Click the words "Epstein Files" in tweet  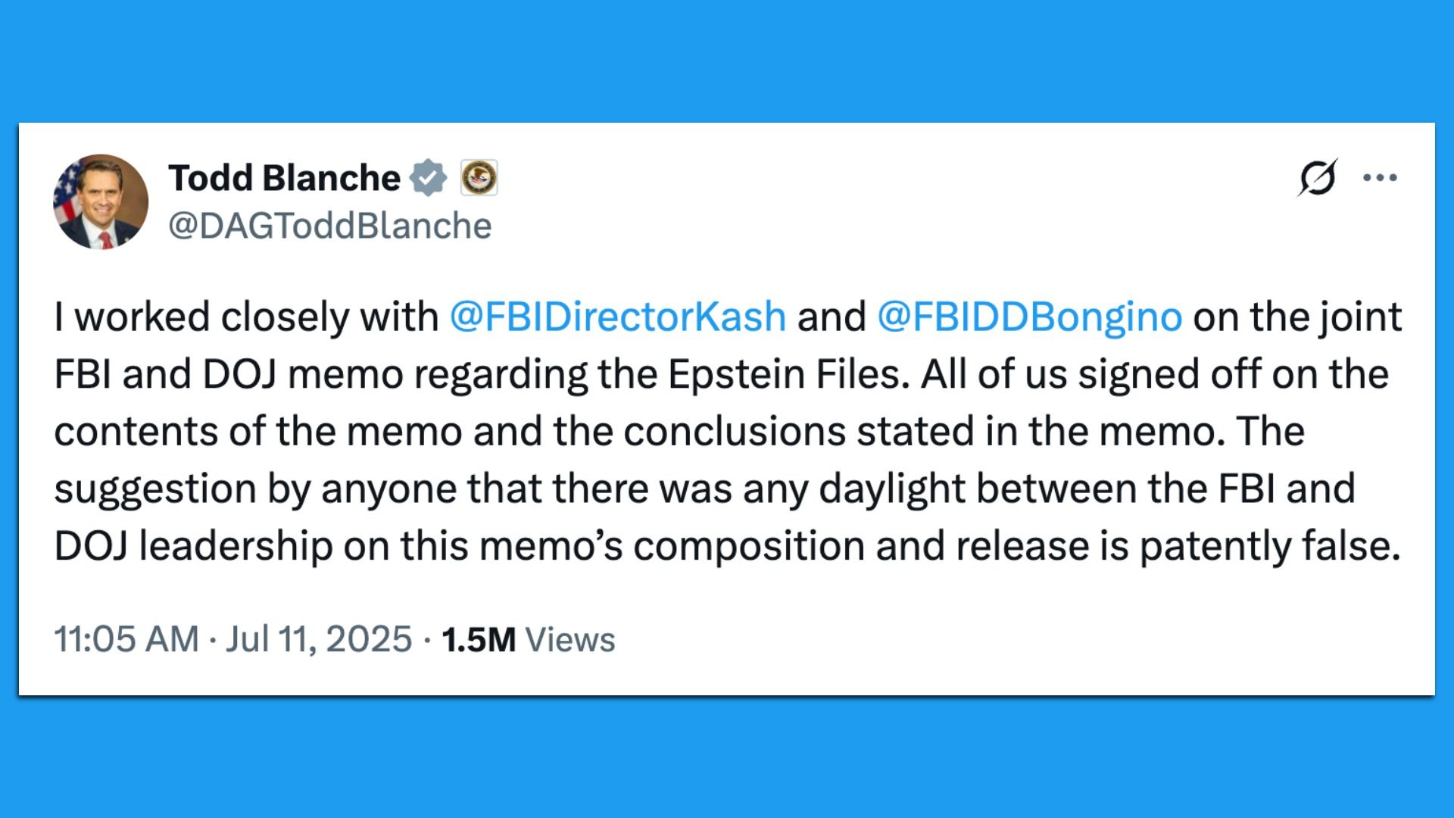[788, 374]
